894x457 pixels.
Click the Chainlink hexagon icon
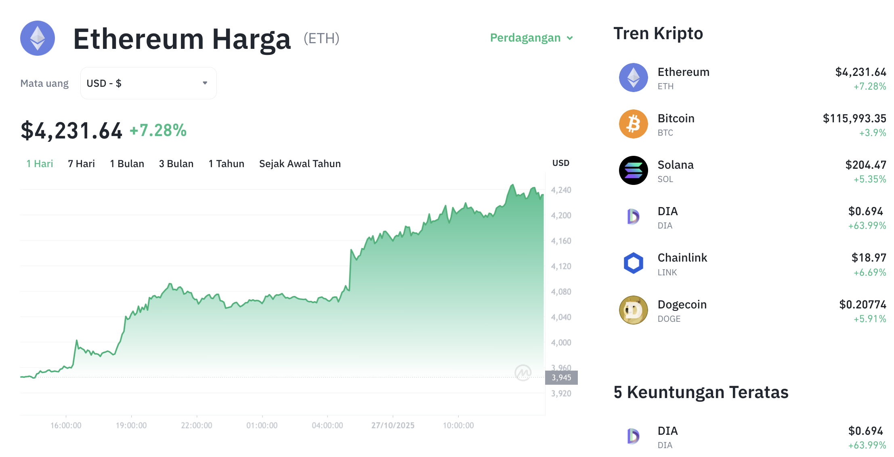(x=633, y=263)
